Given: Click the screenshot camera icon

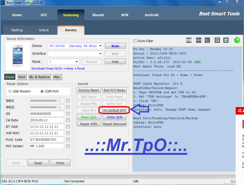Looking at the screenshot, I should [189, 40].
